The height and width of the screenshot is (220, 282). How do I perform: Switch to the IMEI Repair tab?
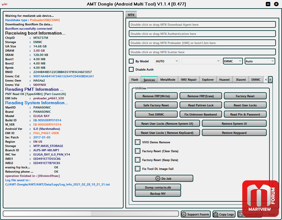[188, 80]
